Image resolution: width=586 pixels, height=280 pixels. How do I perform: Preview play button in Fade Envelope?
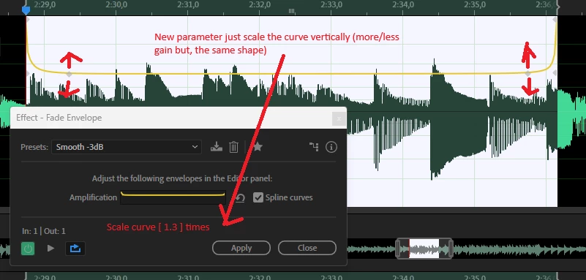point(50,249)
